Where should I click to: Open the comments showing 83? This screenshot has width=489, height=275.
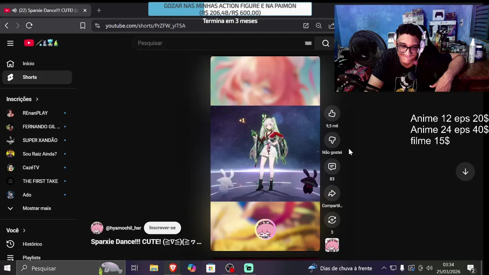pyautogui.click(x=332, y=167)
